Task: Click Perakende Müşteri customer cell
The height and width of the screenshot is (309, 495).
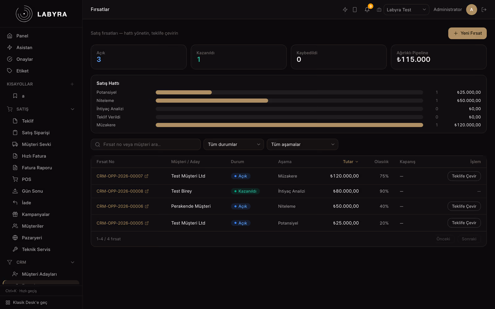Action: [x=191, y=206]
